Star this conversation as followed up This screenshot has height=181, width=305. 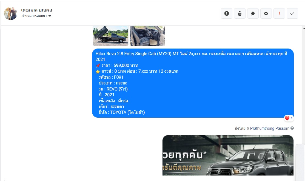[x=253, y=13]
